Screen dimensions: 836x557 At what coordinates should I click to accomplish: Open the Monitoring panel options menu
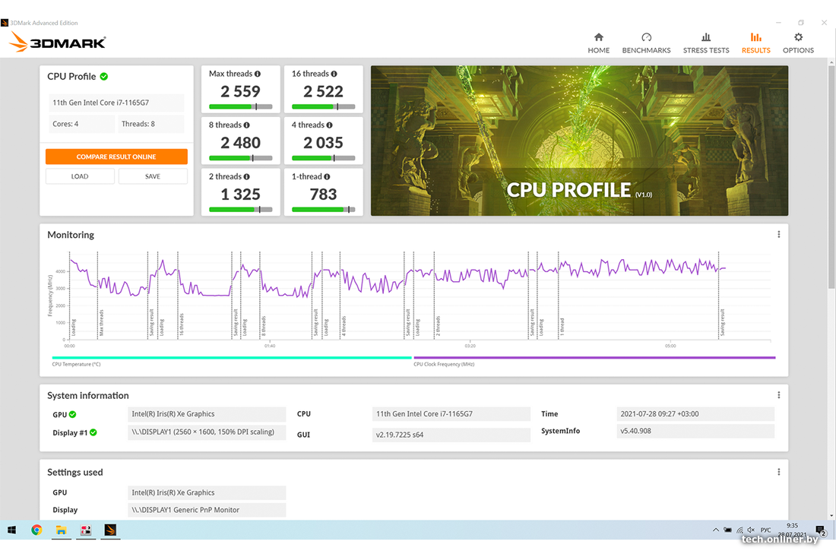(778, 235)
